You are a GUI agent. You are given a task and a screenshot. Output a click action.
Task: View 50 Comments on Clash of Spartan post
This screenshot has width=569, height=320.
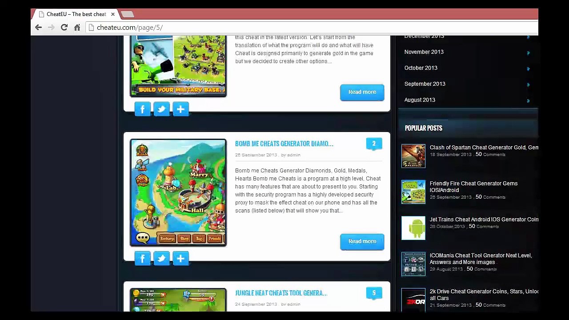click(490, 155)
